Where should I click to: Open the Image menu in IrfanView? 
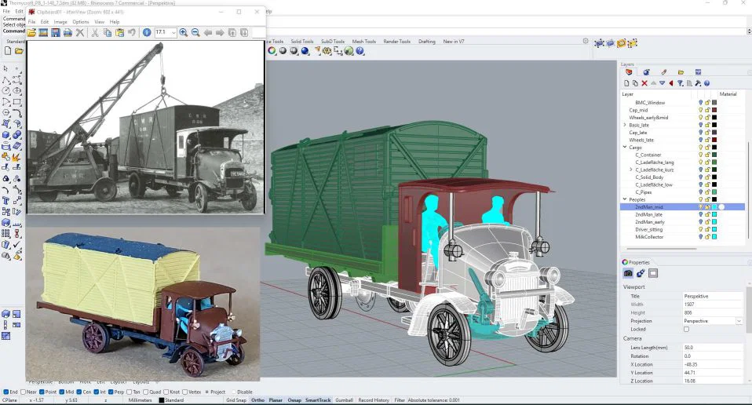60,22
